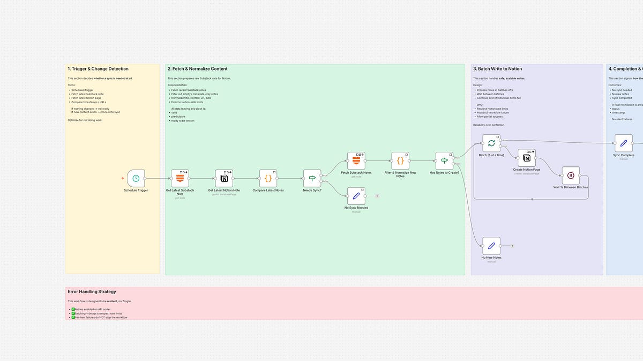Add a node after No New Notes
Screen dimensions: 643x361
[x=512, y=246]
